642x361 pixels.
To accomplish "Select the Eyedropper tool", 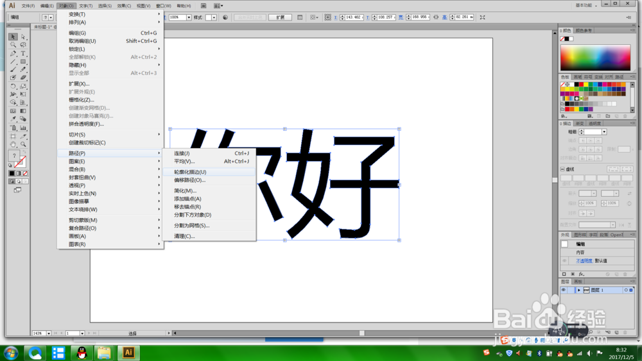I will [x=13, y=119].
